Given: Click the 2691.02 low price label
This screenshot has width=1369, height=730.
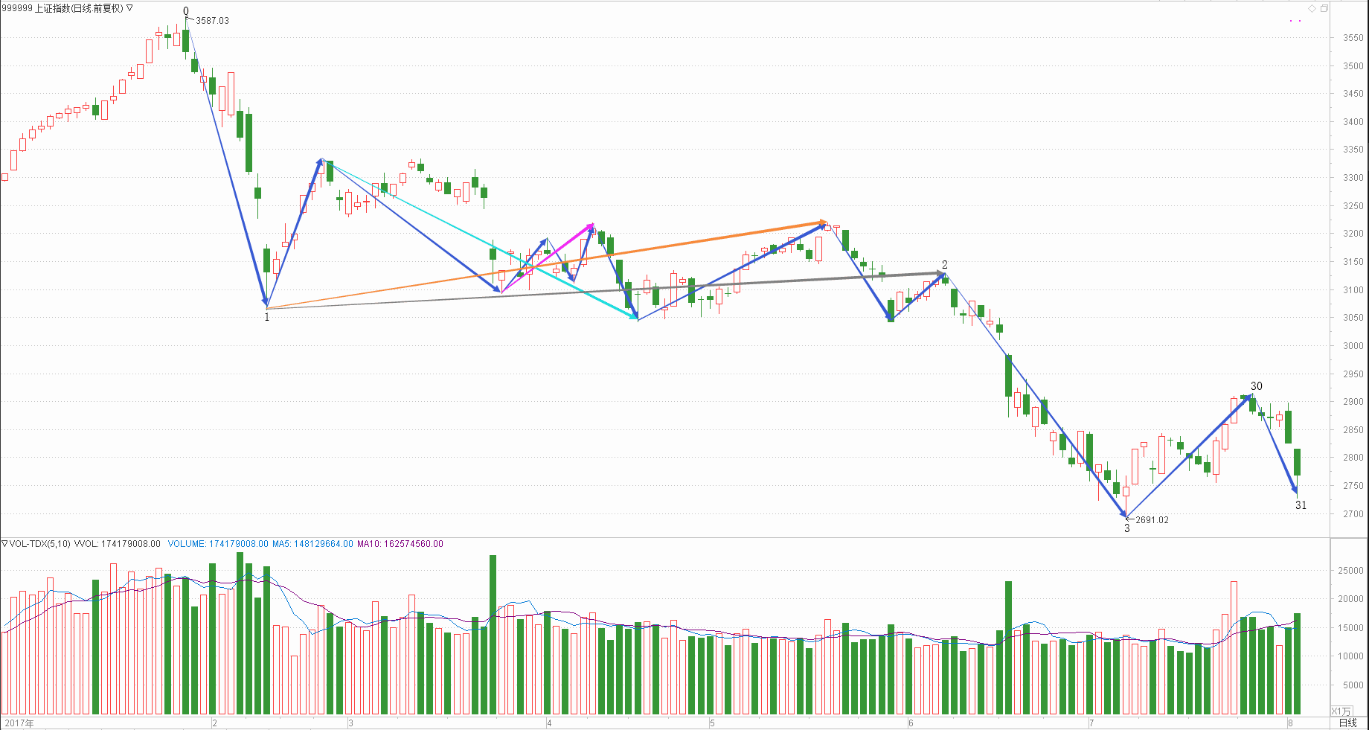Looking at the screenshot, I should pos(1152,520).
